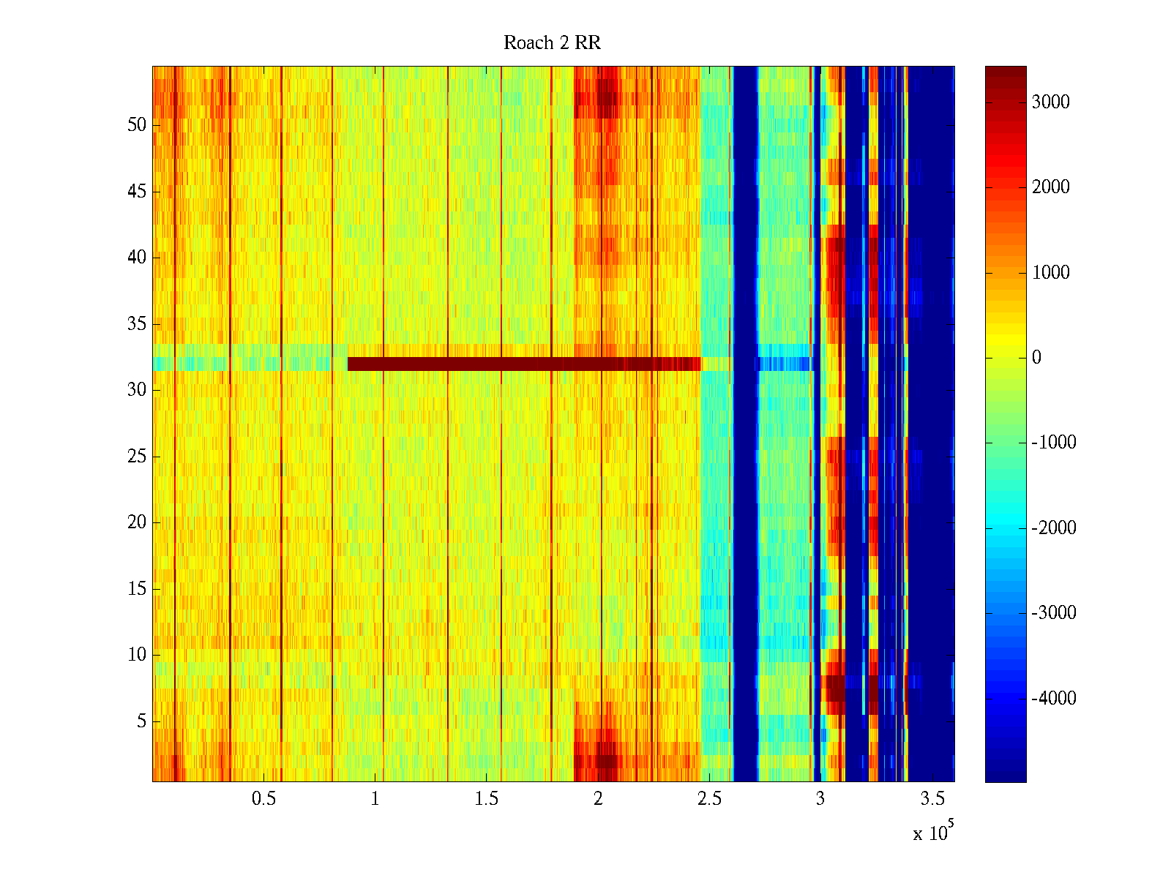Select the 3000 label on the colorbar

(1050, 102)
